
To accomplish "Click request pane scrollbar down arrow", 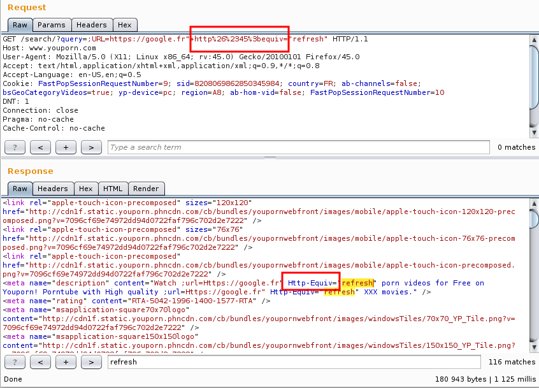I will point(534,133).
